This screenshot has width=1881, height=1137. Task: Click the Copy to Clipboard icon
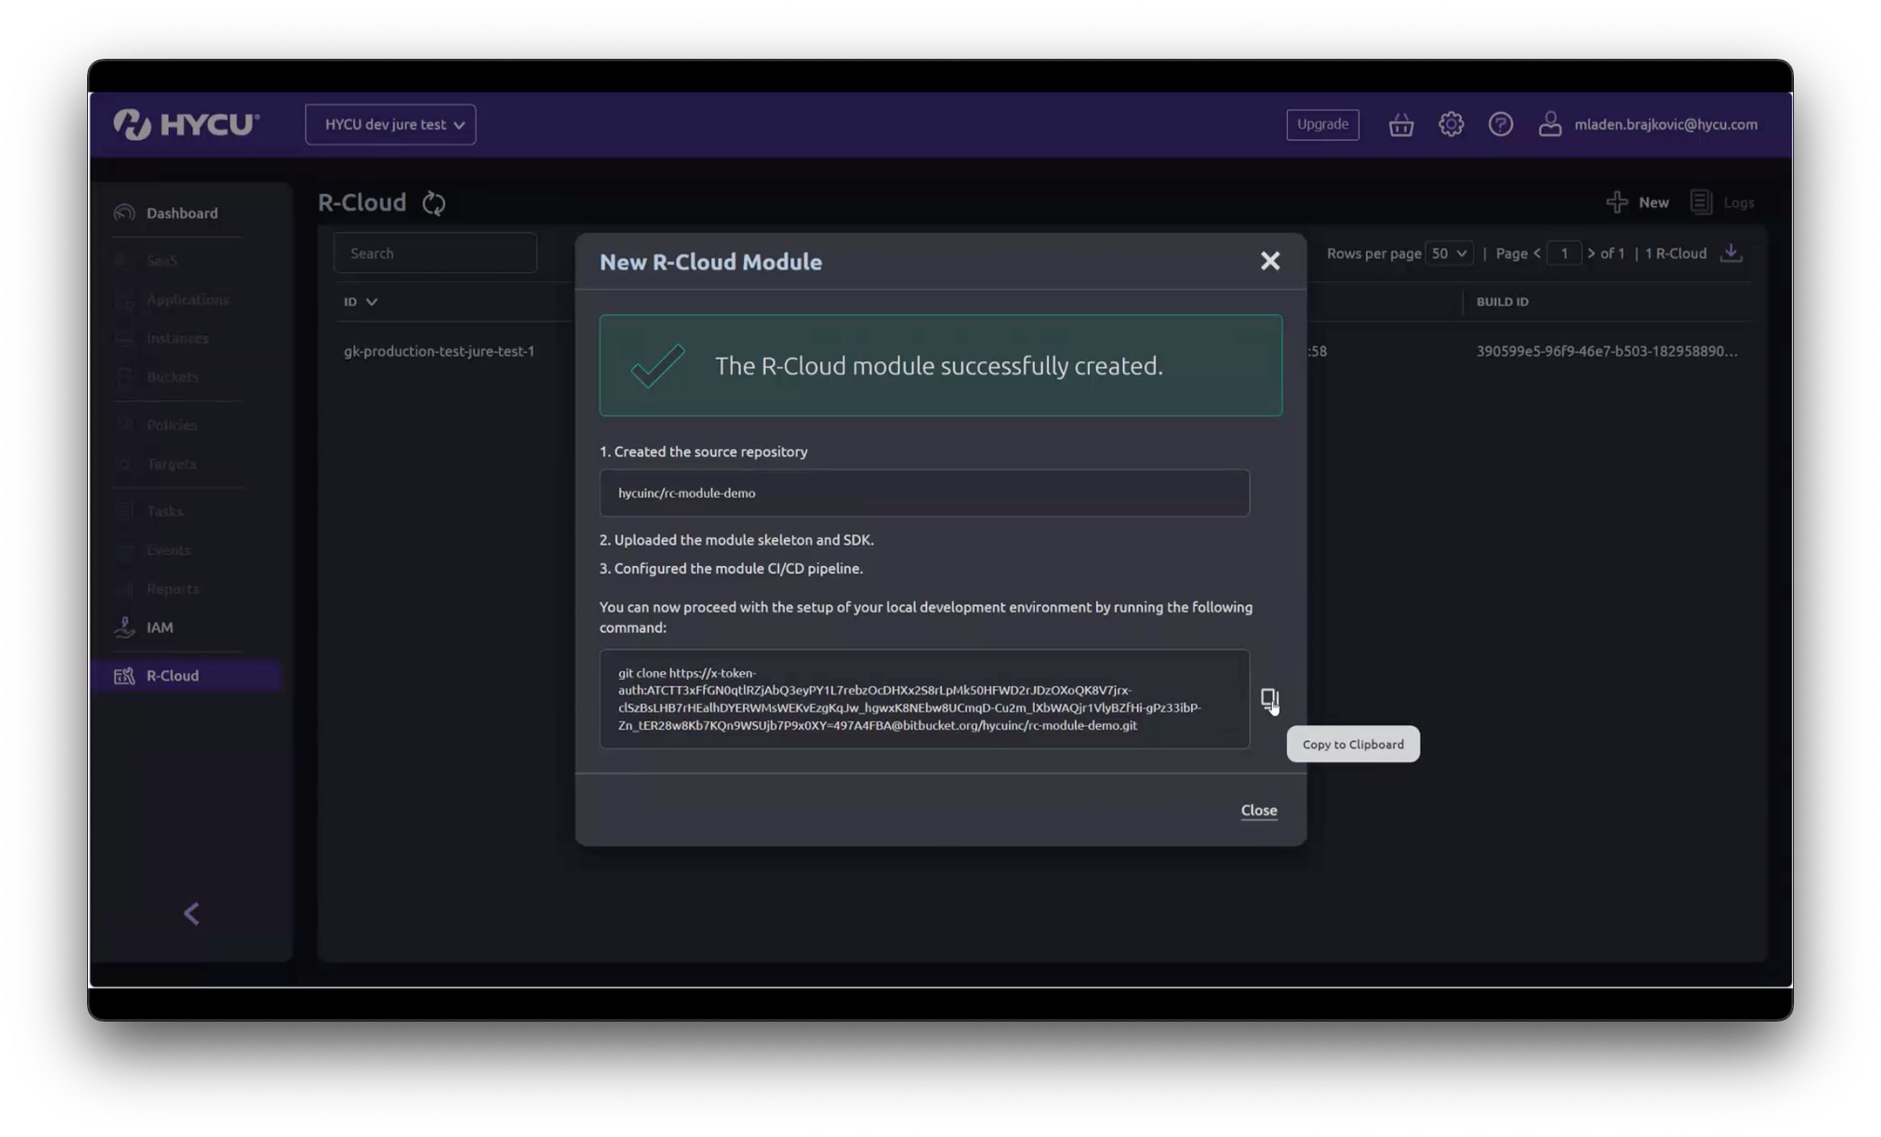1268,696
